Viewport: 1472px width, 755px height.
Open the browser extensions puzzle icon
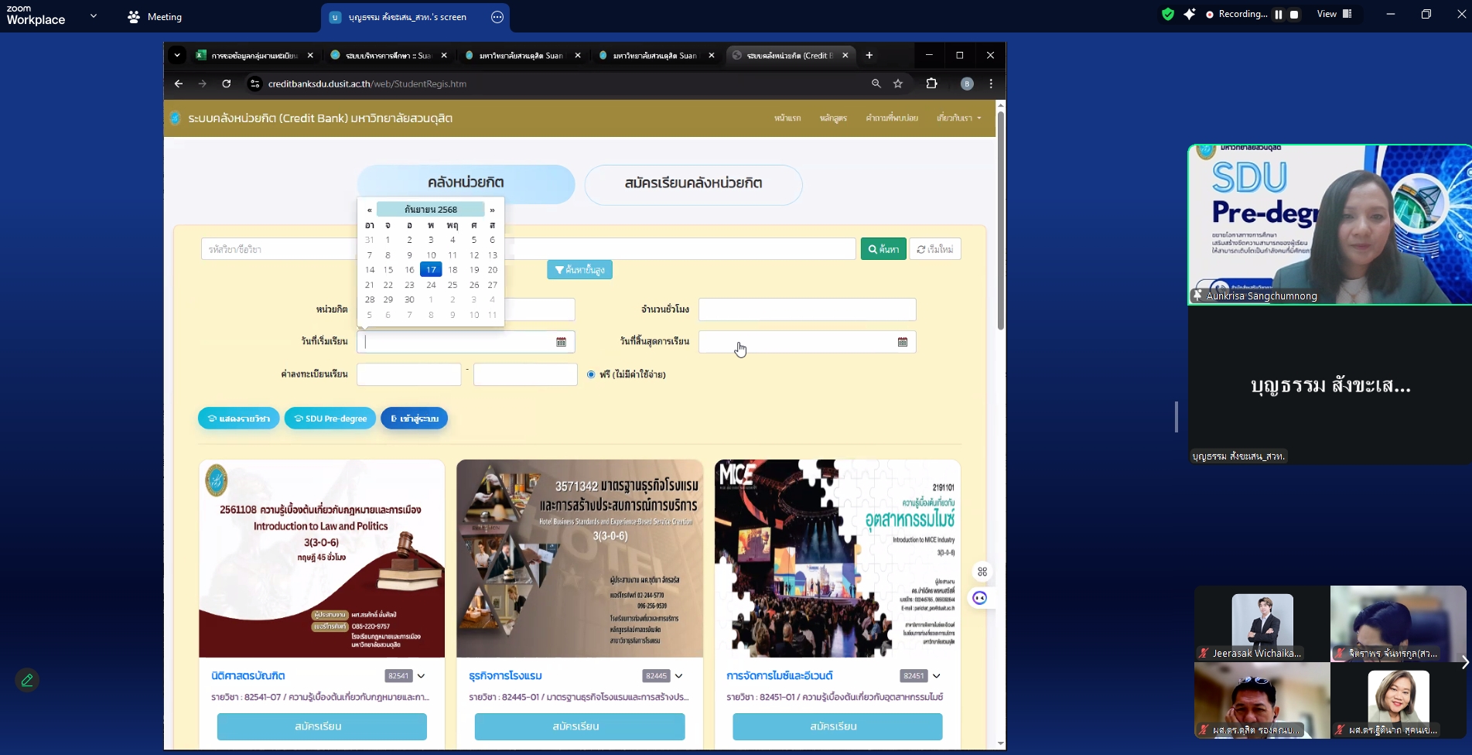[931, 84]
